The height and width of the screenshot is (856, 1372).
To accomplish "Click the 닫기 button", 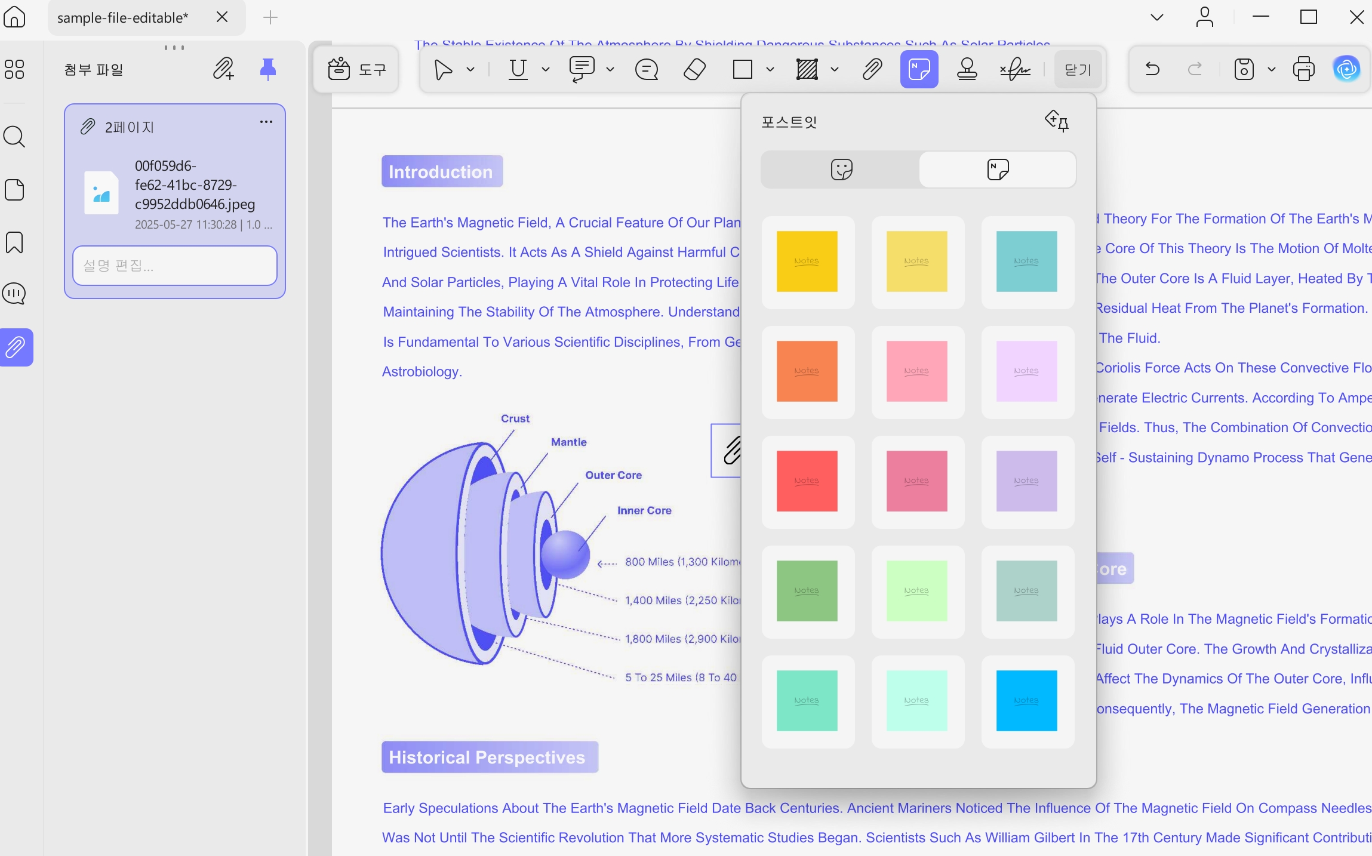I will tap(1078, 70).
